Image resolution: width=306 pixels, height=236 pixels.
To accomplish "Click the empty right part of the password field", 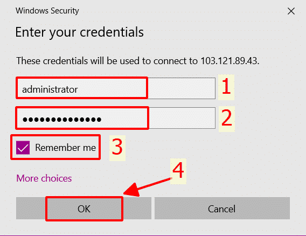I will pyautogui.click(x=182, y=118).
